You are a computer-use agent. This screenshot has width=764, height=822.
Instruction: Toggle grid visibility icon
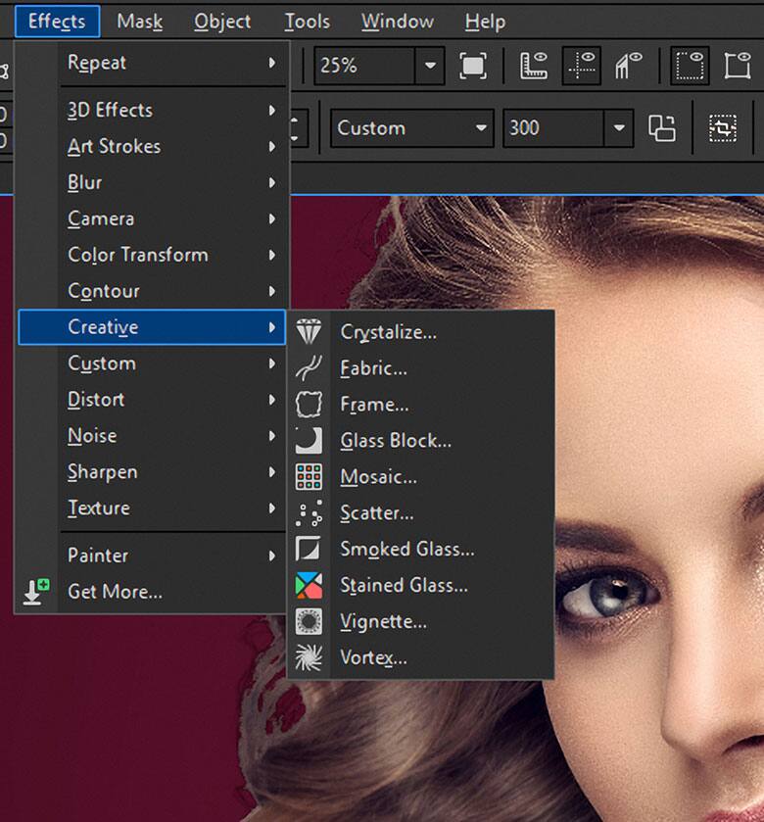(x=628, y=66)
